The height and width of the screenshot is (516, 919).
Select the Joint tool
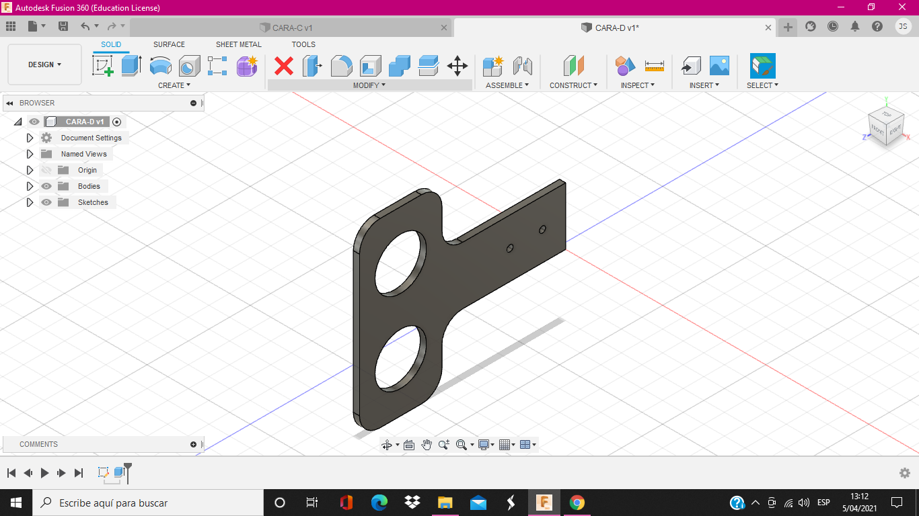522,66
